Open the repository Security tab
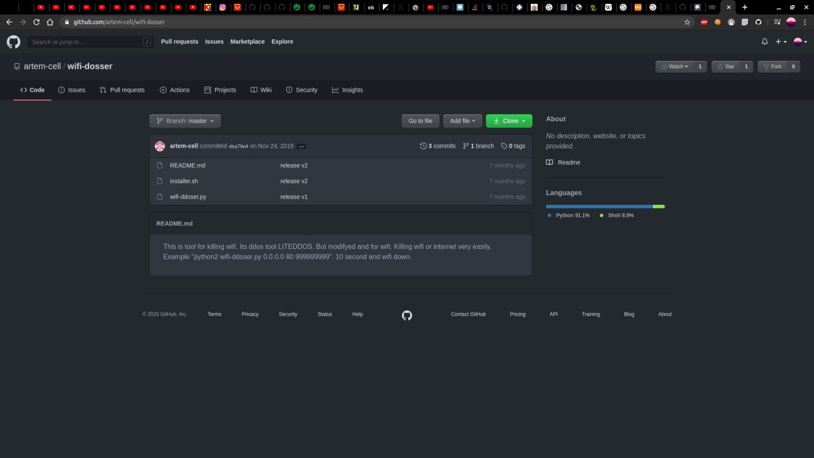 point(301,90)
